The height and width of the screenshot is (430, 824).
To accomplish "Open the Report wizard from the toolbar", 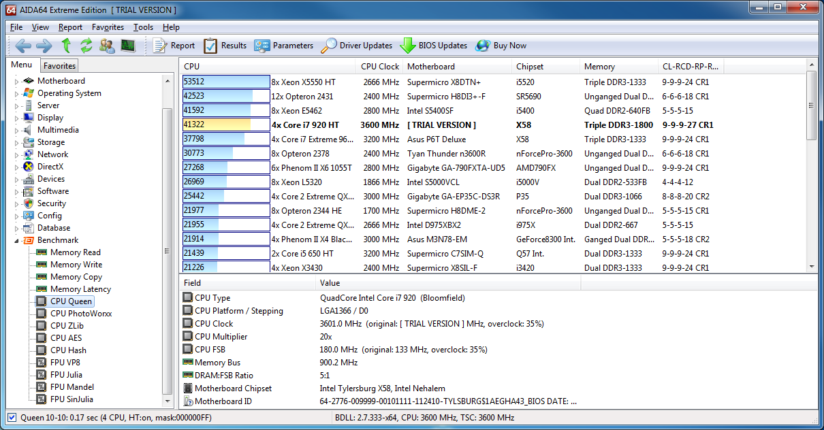I will 174,46.
